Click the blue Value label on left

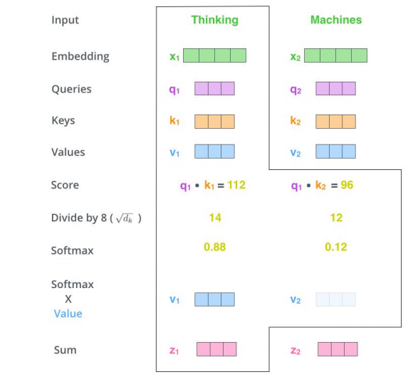click(68, 314)
